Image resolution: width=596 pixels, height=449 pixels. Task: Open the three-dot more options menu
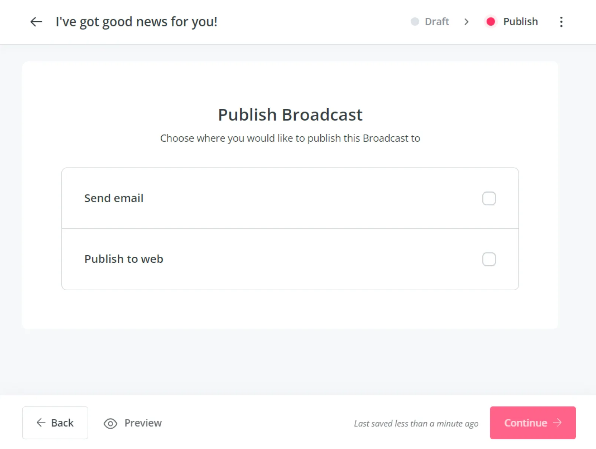click(561, 22)
